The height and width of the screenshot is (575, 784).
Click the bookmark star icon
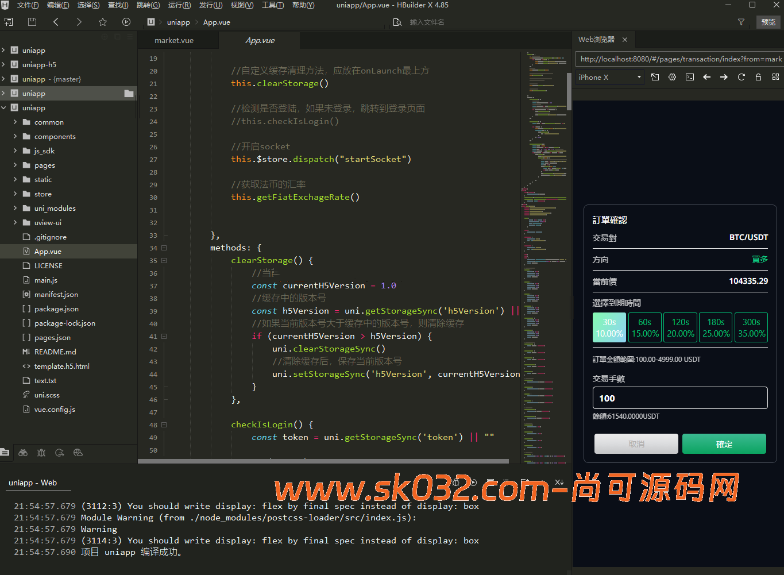[103, 22]
